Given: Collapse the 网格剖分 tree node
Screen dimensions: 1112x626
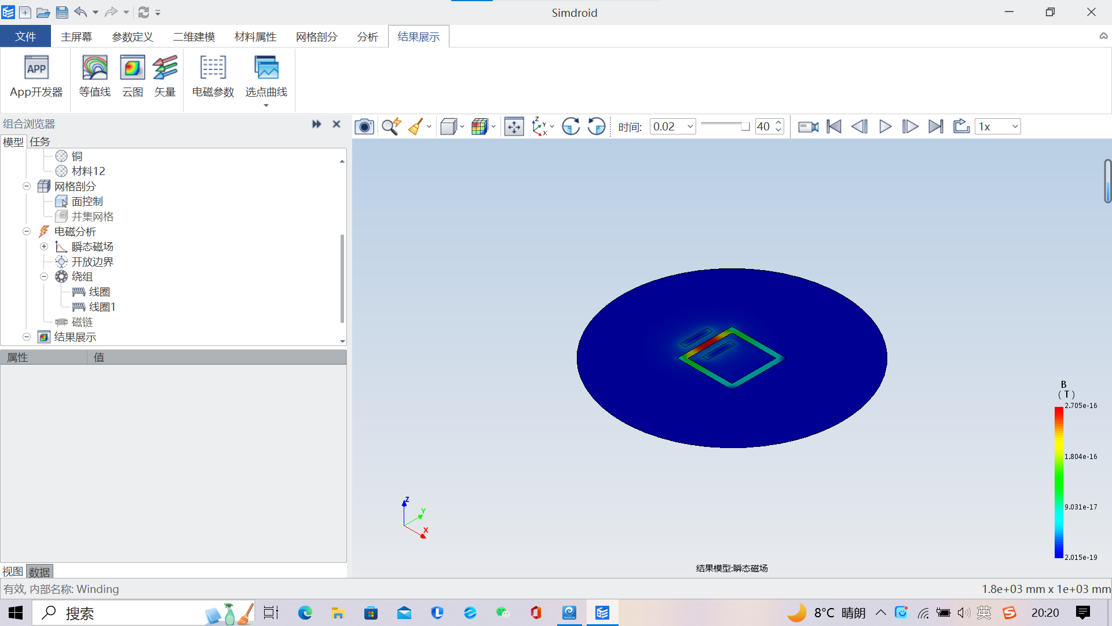Looking at the screenshot, I should (27, 186).
